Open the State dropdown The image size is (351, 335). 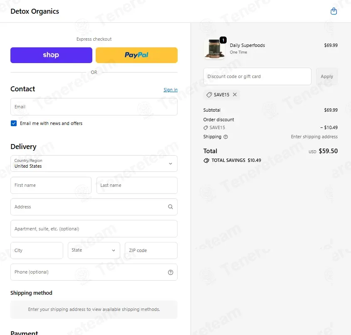94,250
